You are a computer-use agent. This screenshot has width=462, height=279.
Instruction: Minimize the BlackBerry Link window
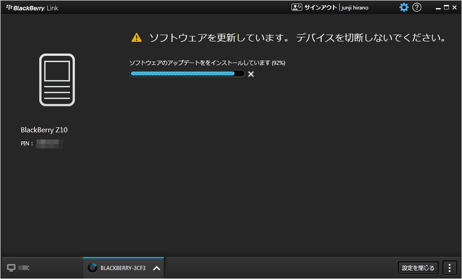tap(438, 8)
